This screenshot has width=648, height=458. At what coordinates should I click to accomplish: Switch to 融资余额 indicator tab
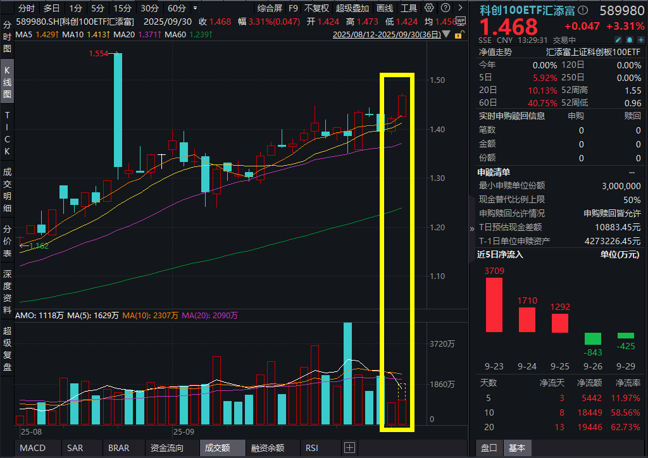(268, 448)
